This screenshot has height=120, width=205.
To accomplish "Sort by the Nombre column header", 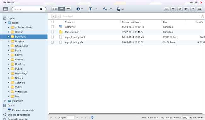I will [x=69, y=22].
